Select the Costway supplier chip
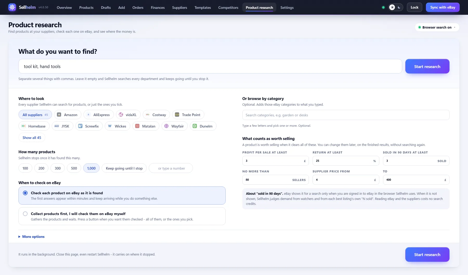The image size is (468, 275). point(156,115)
